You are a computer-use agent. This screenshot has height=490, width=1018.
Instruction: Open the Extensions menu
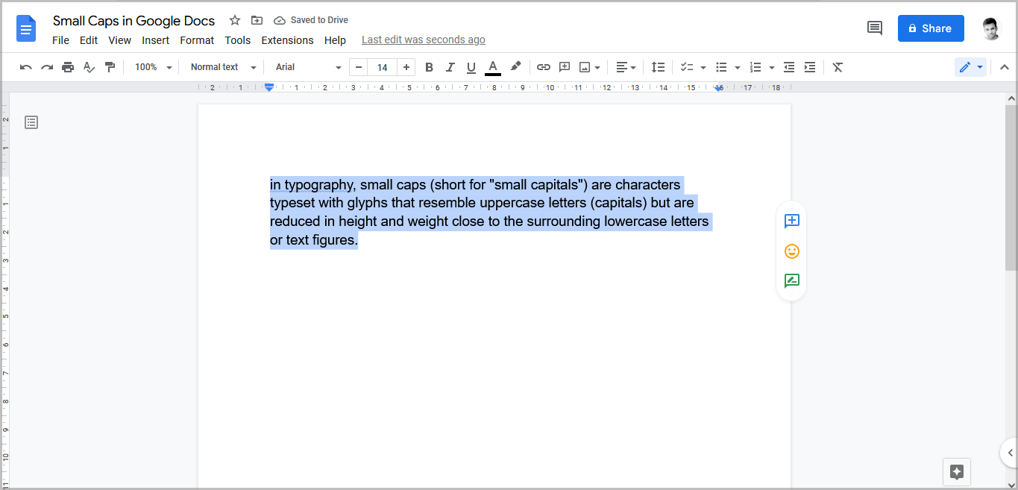pyautogui.click(x=287, y=40)
